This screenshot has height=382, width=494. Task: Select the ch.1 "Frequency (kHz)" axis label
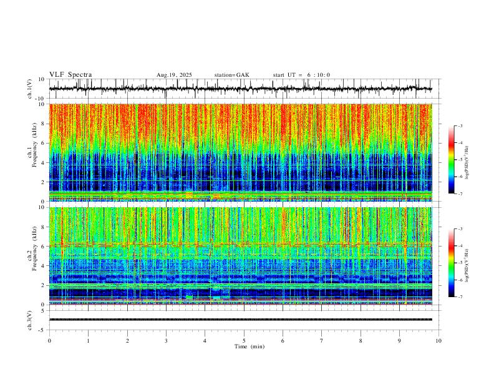point(34,145)
